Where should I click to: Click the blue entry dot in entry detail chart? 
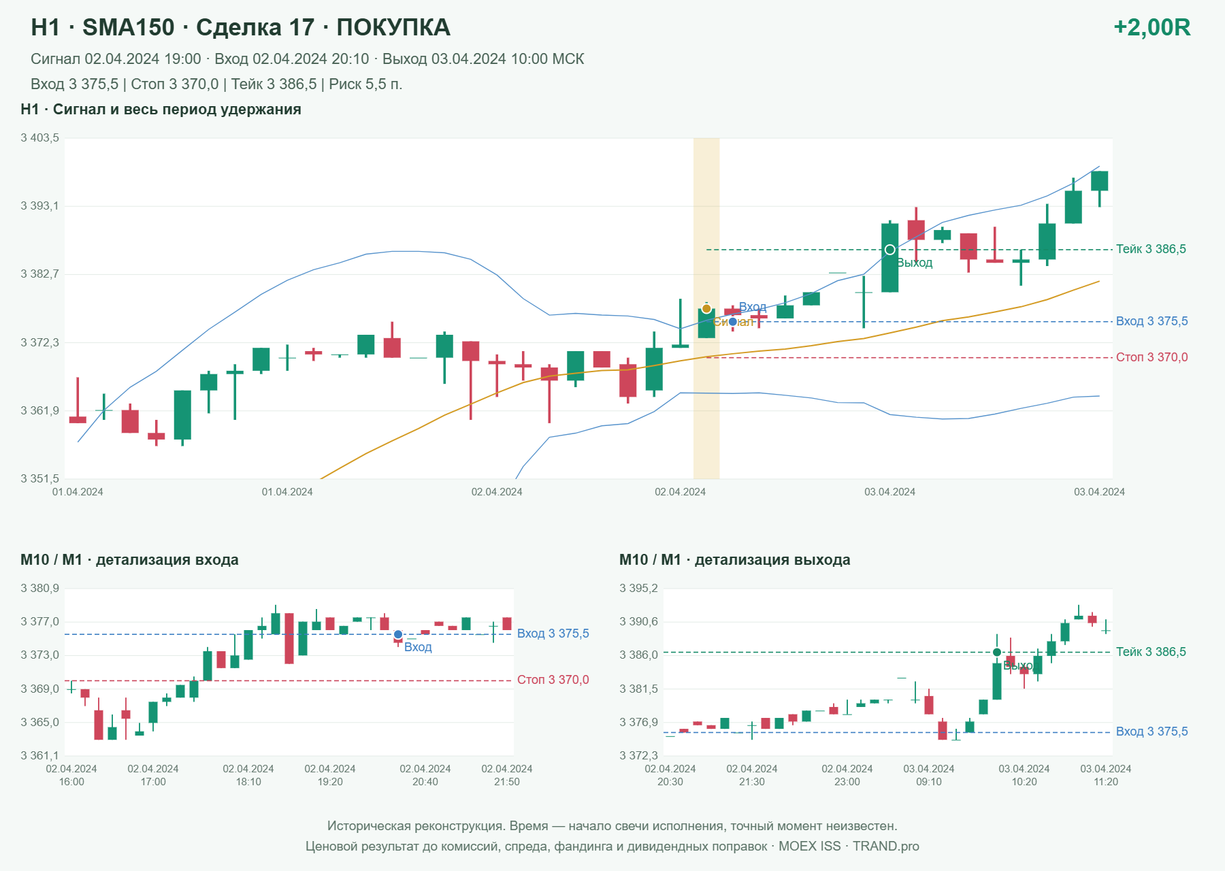(x=398, y=635)
